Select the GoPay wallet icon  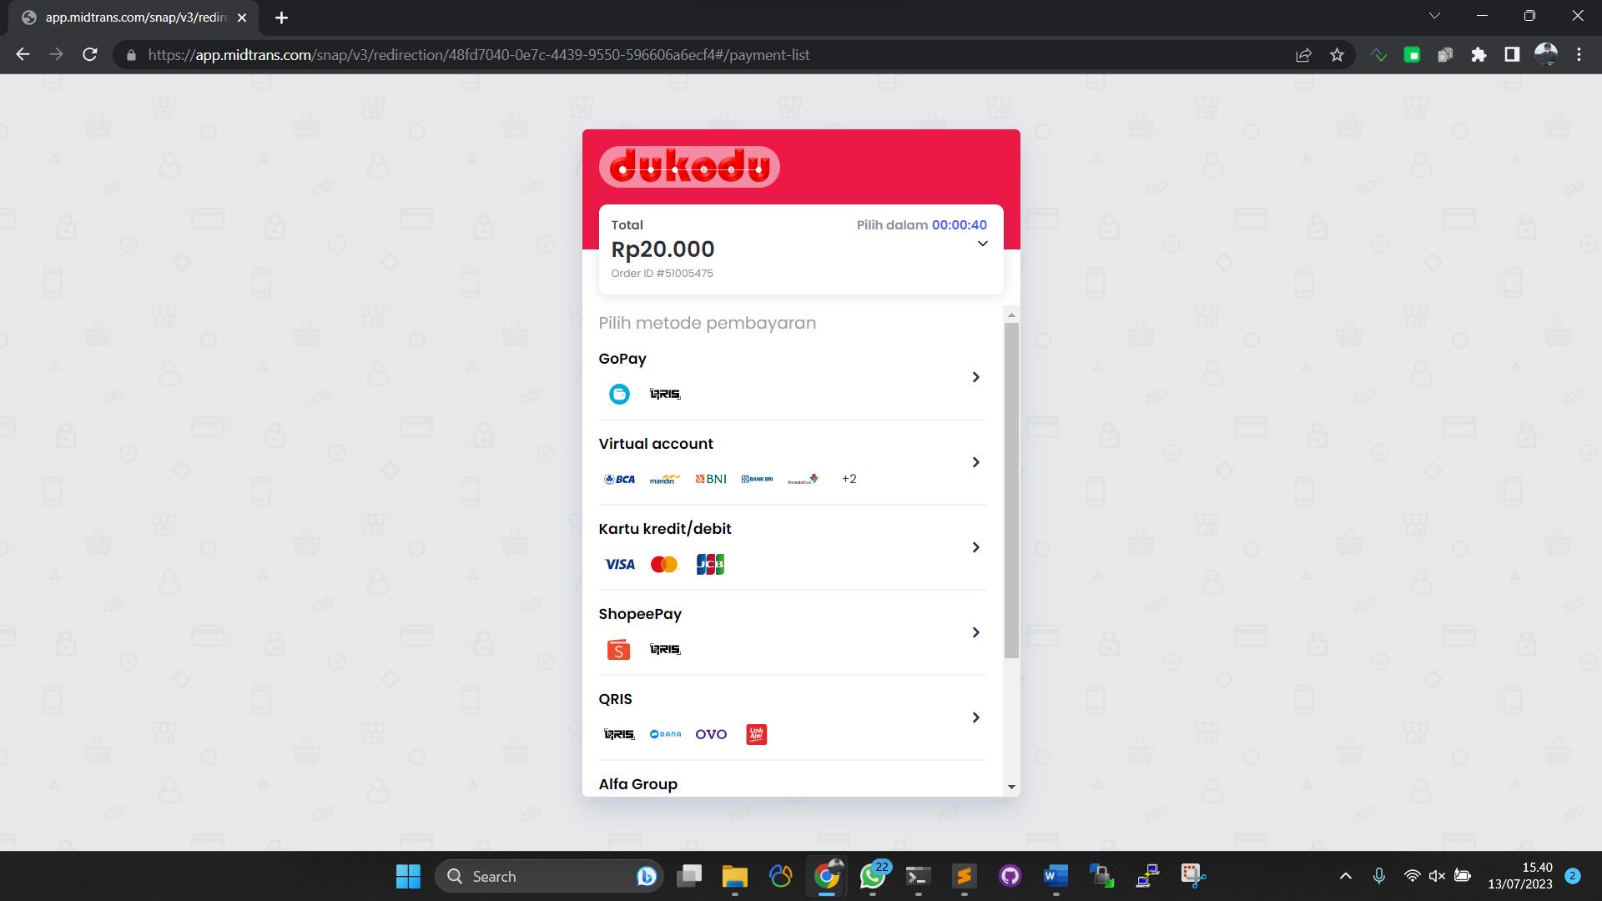(x=619, y=394)
